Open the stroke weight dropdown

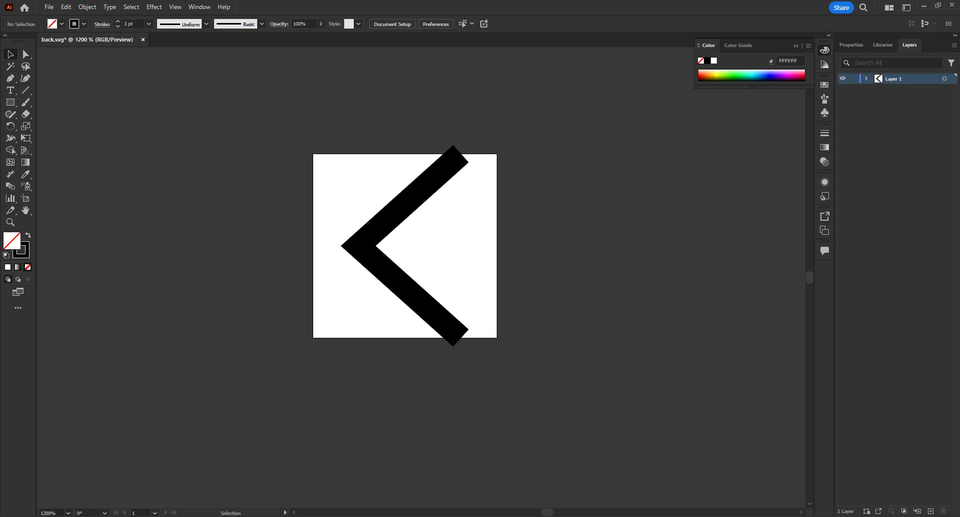pos(149,24)
